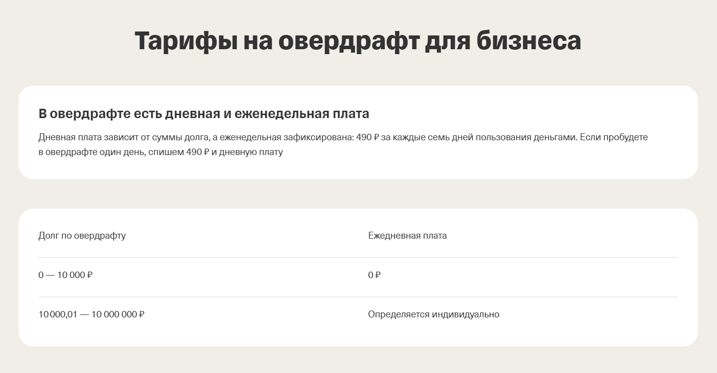Screen dimensions: 717x373
Task: Click the word индивидуально in the table
Action: [x=466, y=314]
